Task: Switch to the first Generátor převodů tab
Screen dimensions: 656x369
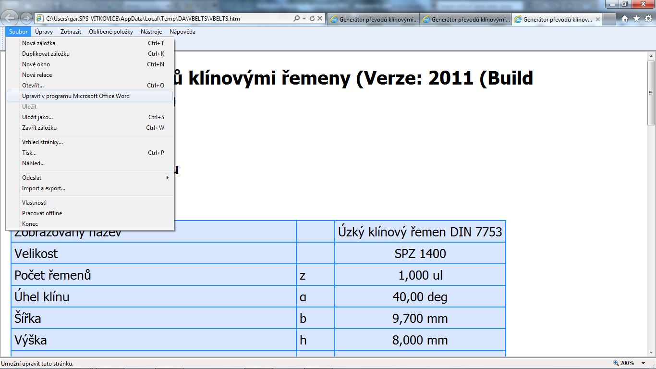Action: click(373, 20)
